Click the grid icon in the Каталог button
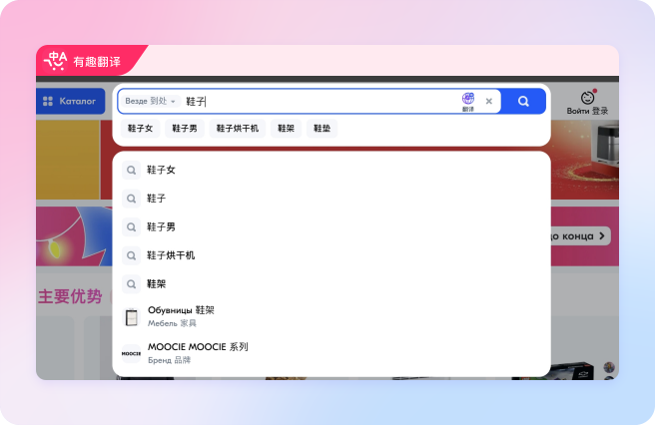The height and width of the screenshot is (425, 655). 48,101
